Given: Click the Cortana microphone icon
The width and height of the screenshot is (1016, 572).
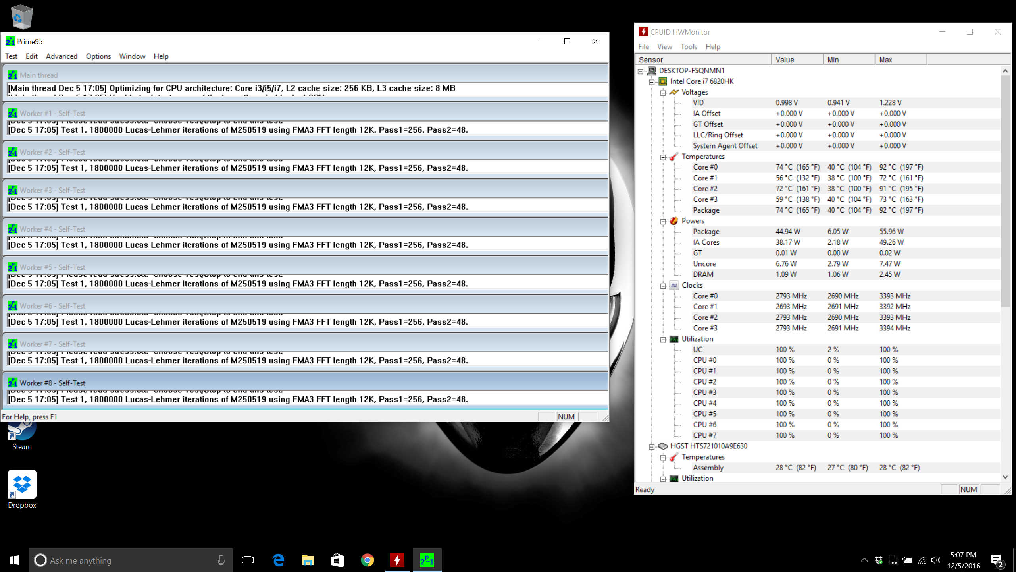Looking at the screenshot, I should point(221,560).
